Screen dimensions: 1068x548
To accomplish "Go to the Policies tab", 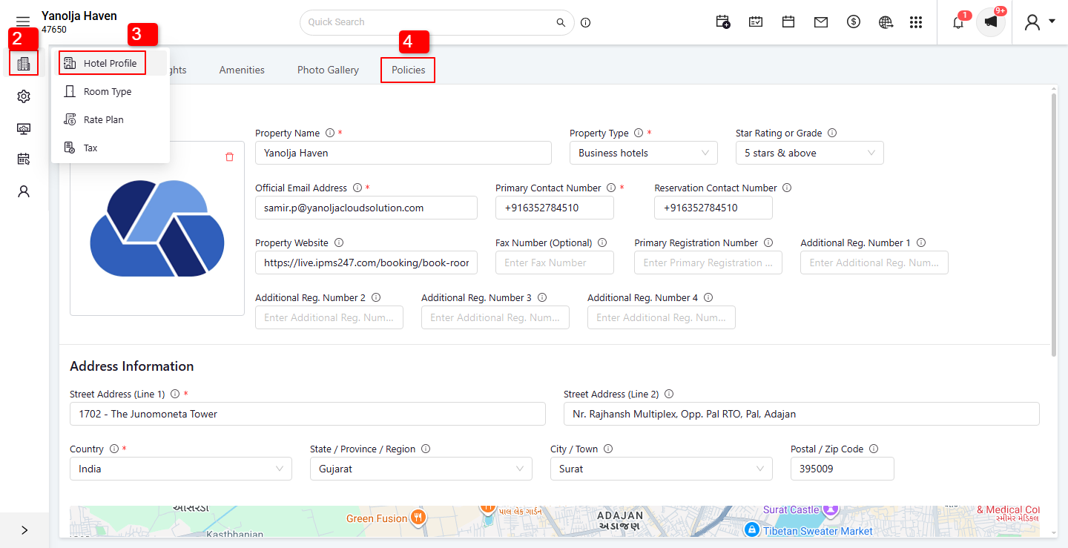I will click(x=408, y=70).
